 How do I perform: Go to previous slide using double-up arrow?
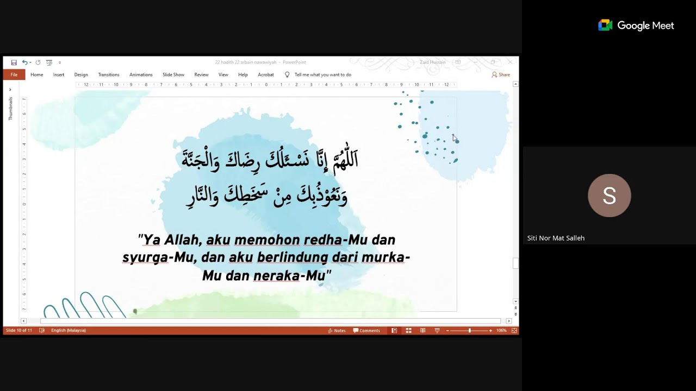pos(515,308)
